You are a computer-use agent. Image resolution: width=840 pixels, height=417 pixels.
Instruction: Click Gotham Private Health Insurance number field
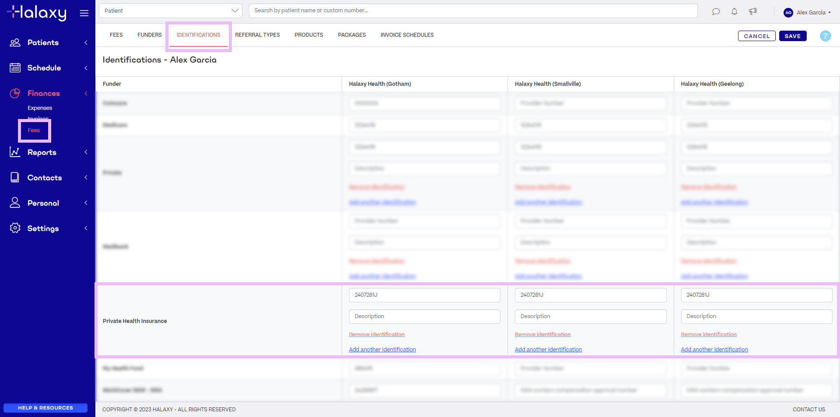[424, 295]
